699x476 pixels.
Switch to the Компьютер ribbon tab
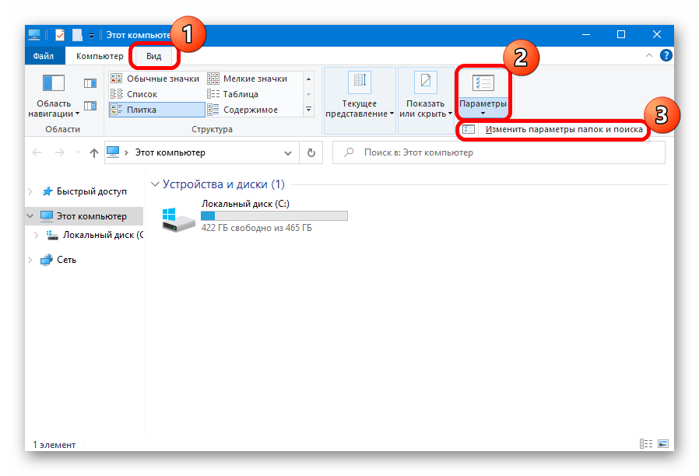100,56
